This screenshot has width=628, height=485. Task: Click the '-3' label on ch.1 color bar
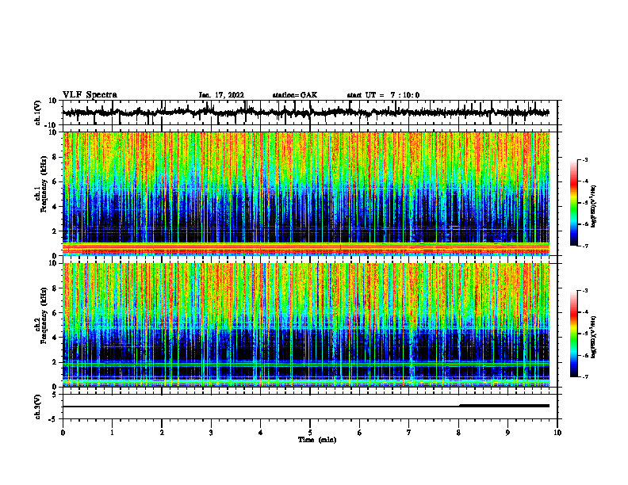584,159
